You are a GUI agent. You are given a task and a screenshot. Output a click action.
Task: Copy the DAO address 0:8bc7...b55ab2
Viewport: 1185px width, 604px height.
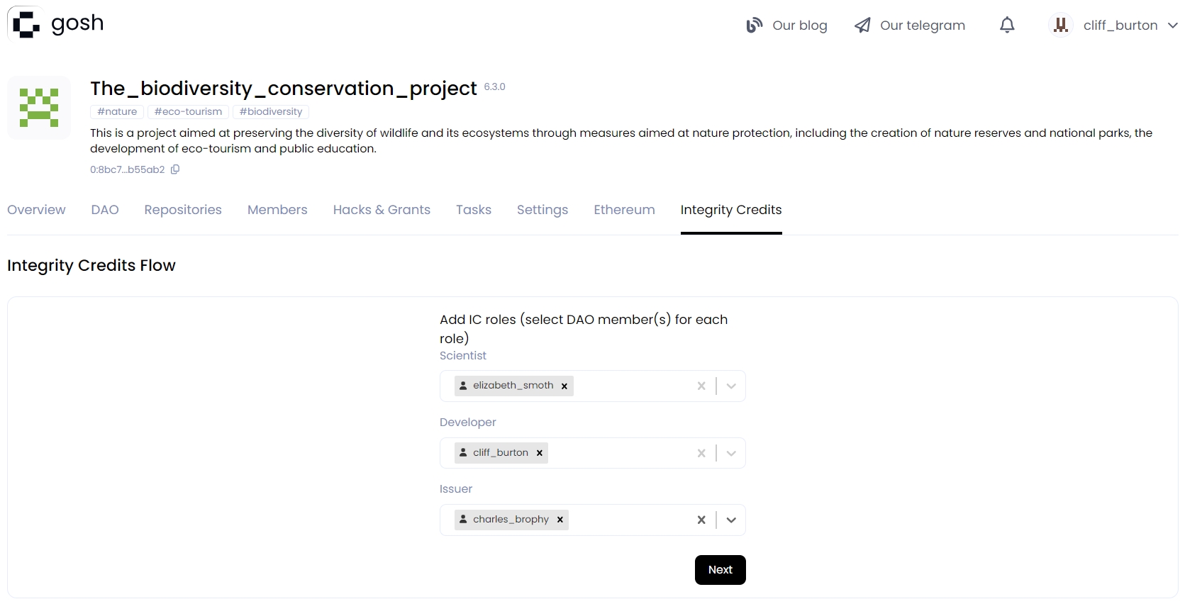coord(175,169)
